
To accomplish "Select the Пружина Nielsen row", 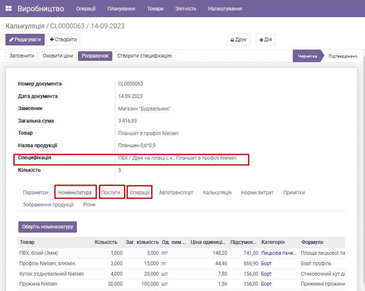I will [x=182, y=284].
